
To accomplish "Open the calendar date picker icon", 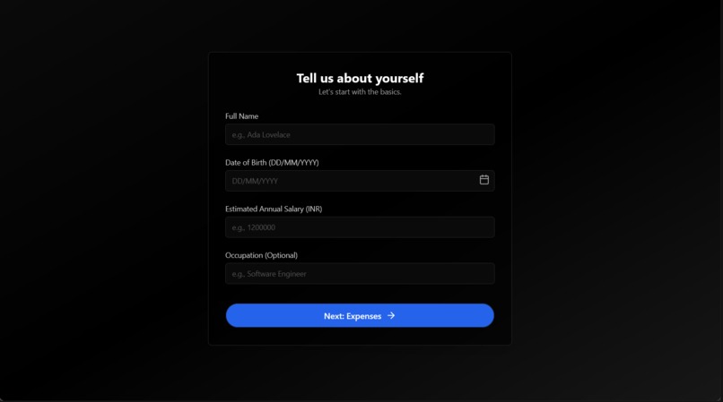I will [x=483, y=180].
